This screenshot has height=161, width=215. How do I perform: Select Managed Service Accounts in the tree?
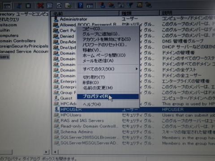24,51
